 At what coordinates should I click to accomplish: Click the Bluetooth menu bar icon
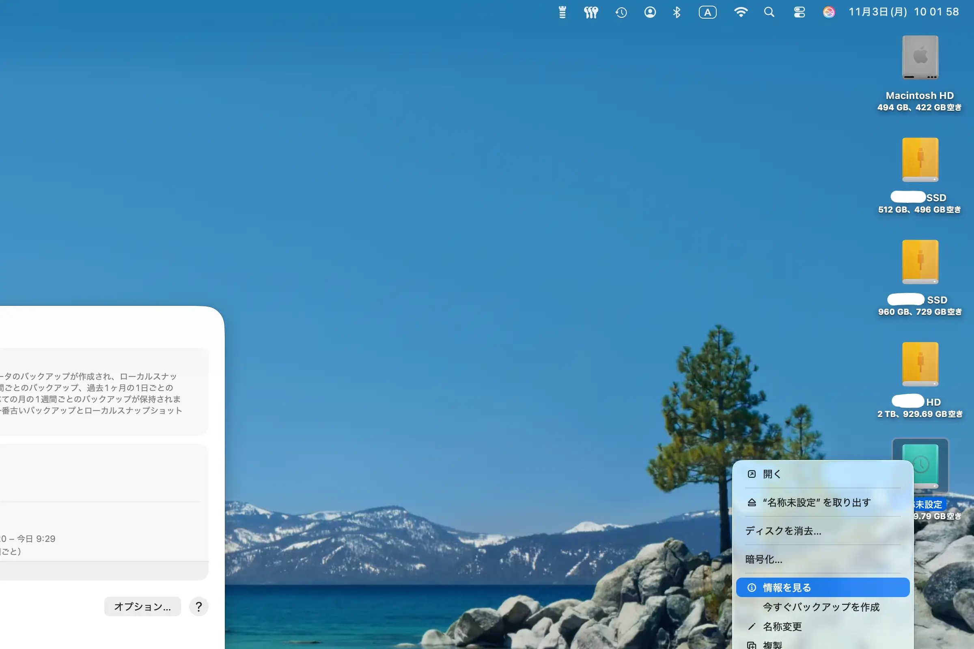click(677, 13)
